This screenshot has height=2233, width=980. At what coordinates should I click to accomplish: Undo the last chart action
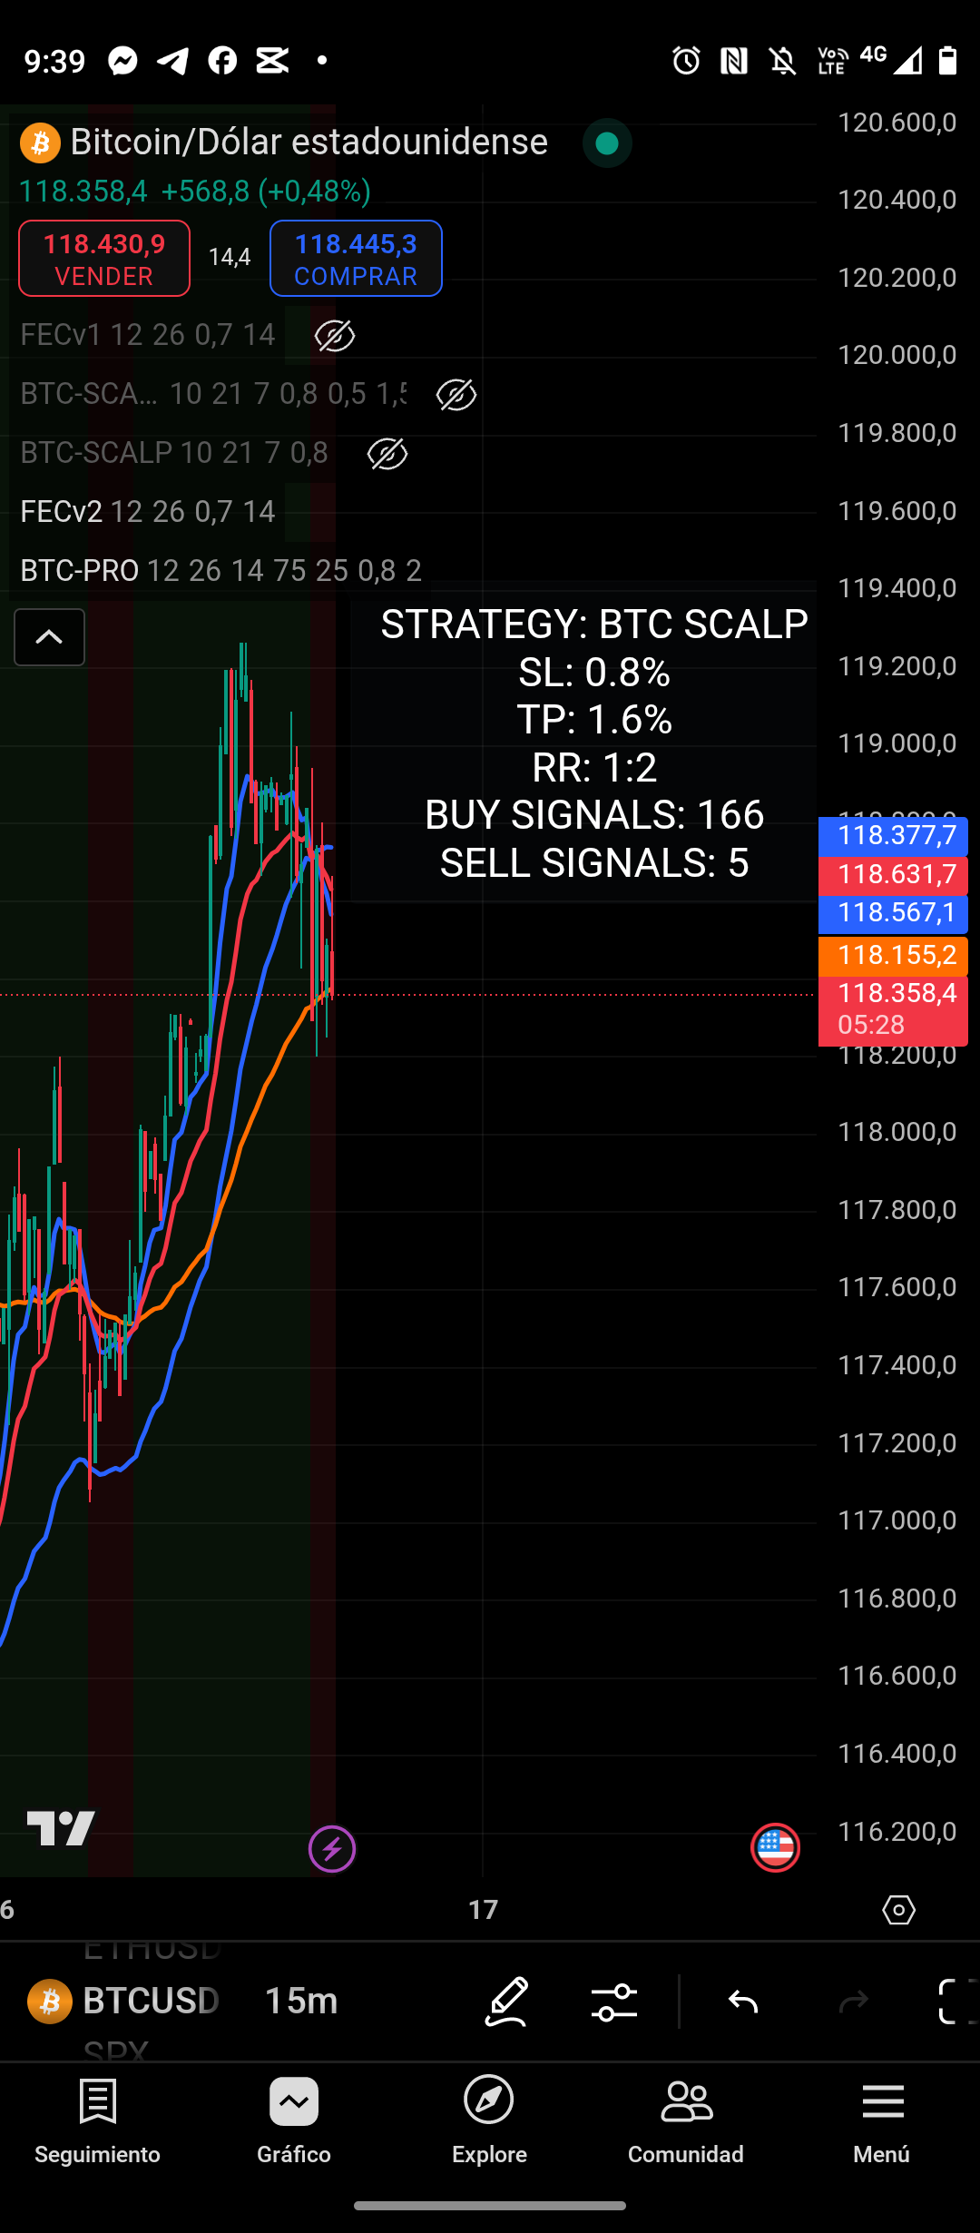click(743, 2002)
